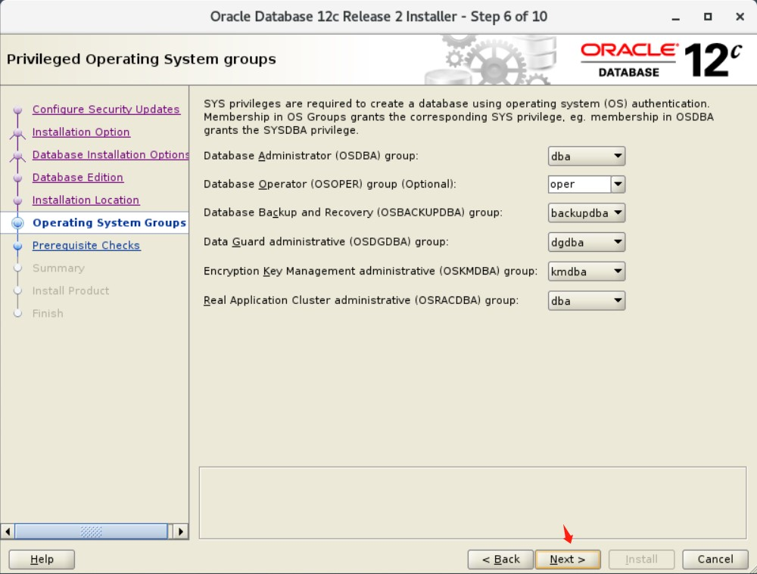Click the Prerequisite Checks step bullet

pos(18,246)
